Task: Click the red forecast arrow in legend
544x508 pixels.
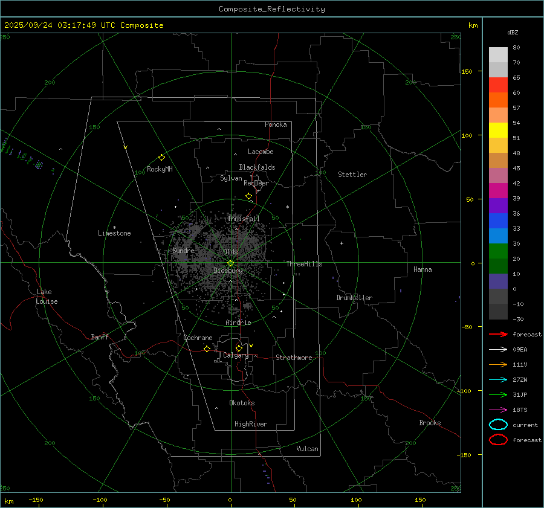Action: coord(498,334)
